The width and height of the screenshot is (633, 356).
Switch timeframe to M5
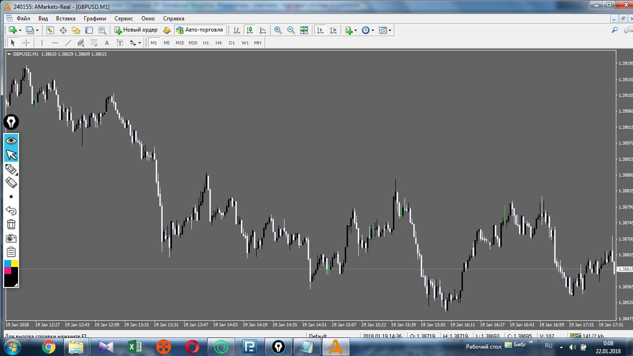167,43
